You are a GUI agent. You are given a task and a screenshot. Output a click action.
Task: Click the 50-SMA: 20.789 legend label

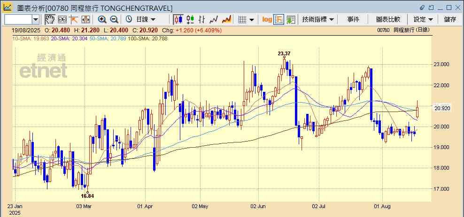pos(108,38)
